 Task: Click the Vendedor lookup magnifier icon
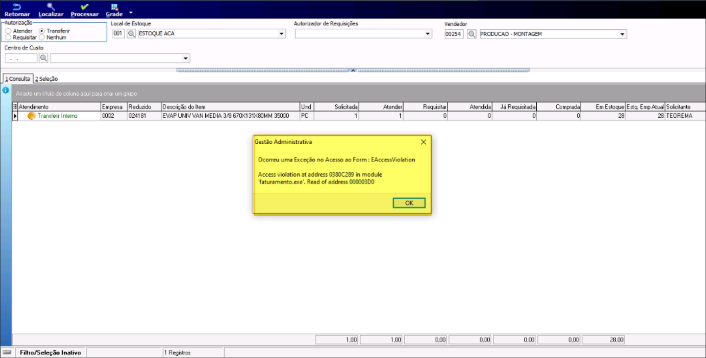coord(472,34)
